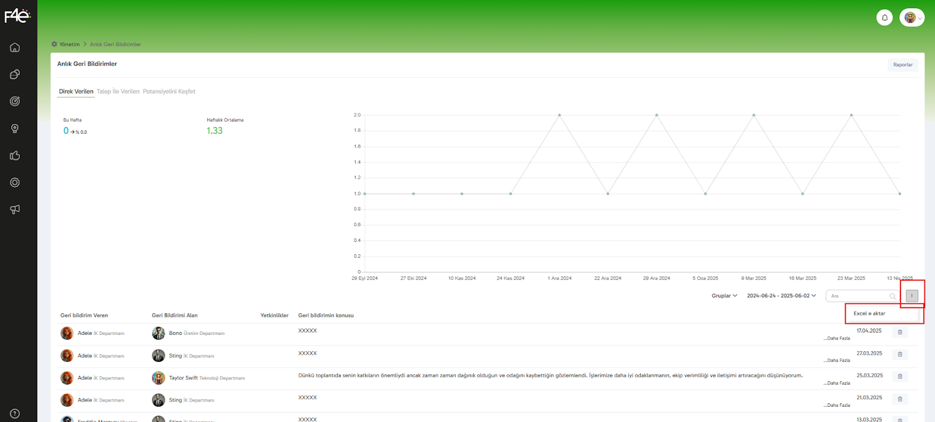Open the Home icon in sidebar
935x422 pixels.
point(15,47)
